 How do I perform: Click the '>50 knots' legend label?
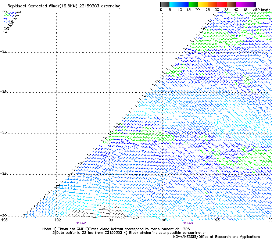261,10
